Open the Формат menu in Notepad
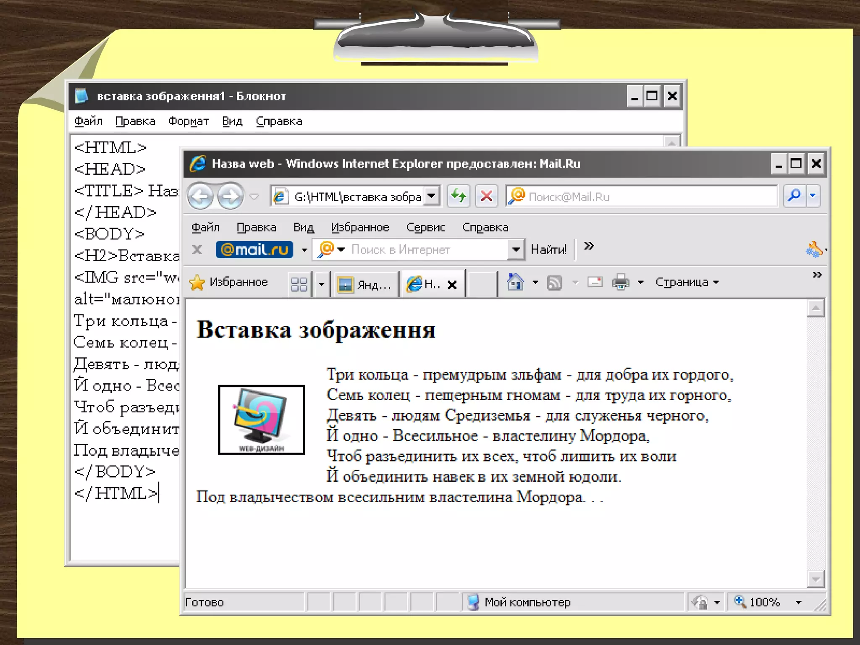 click(188, 121)
